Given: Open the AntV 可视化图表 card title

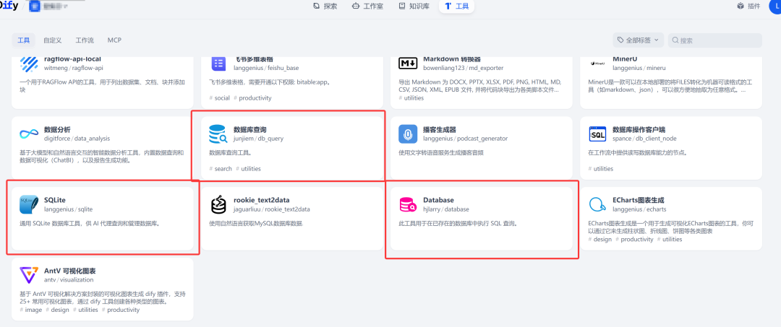Looking at the screenshot, I should pos(69,271).
